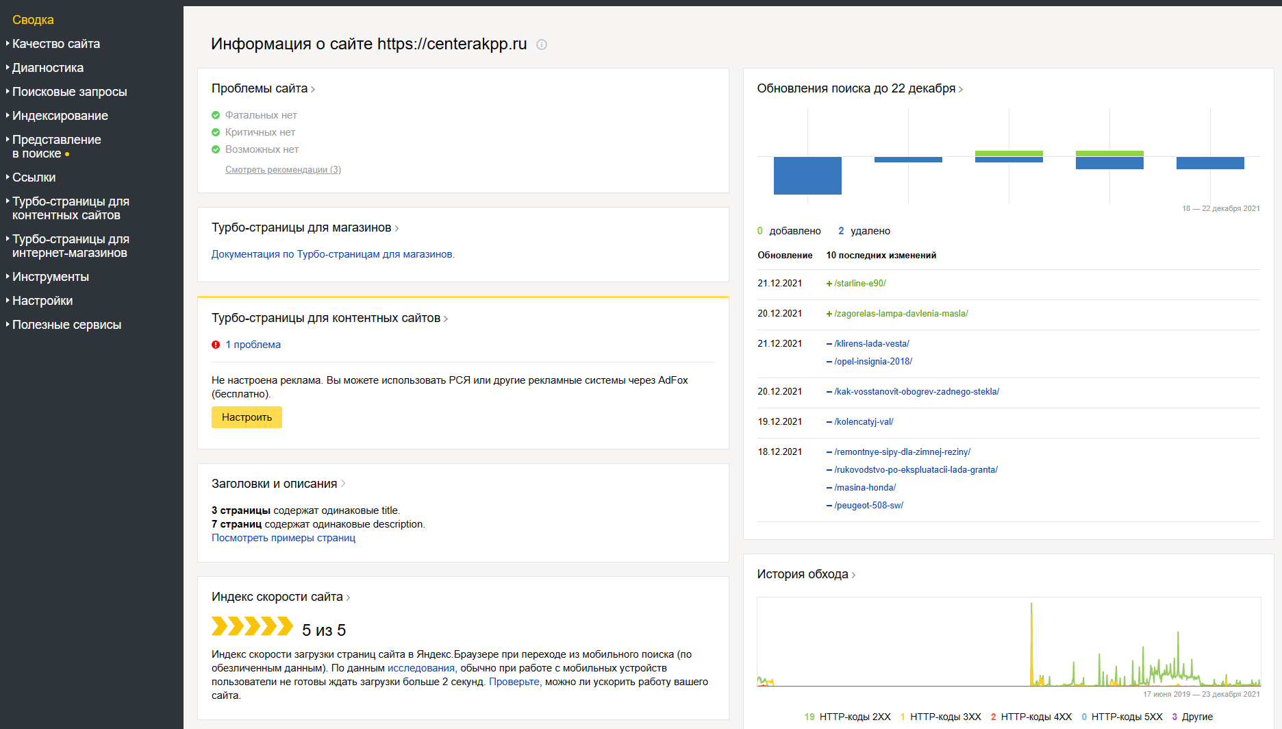Click the arrow beside 'История обхода'
1282x729 pixels.
click(853, 576)
